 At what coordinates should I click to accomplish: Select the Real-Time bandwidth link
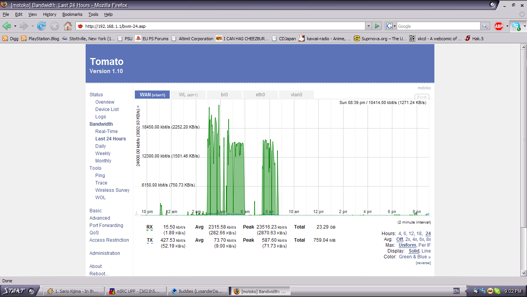[x=106, y=131]
